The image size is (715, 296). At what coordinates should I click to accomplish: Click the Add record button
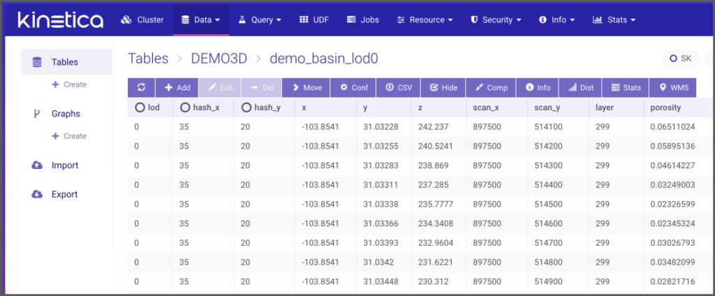coord(177,88)
